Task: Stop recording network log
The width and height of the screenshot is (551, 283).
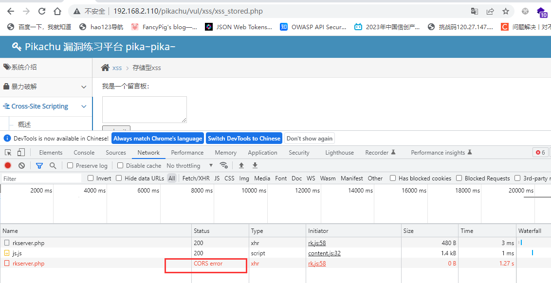Action: (x=8, y=166)
